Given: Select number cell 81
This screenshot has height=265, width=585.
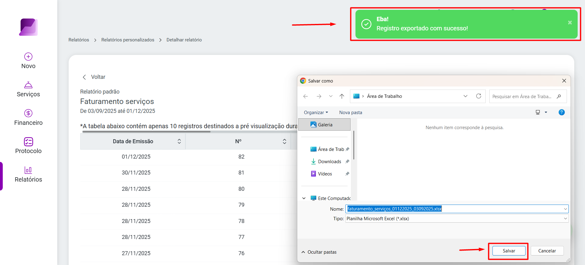Looking at the screenshot, I should pyautogui.click(x=241, y=173).
